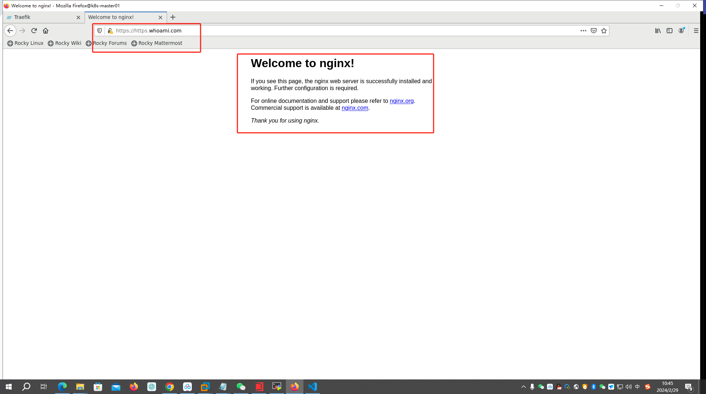This screenshot has height=394, width=706.
Task: Open a new browser tab
Action: 173,17
